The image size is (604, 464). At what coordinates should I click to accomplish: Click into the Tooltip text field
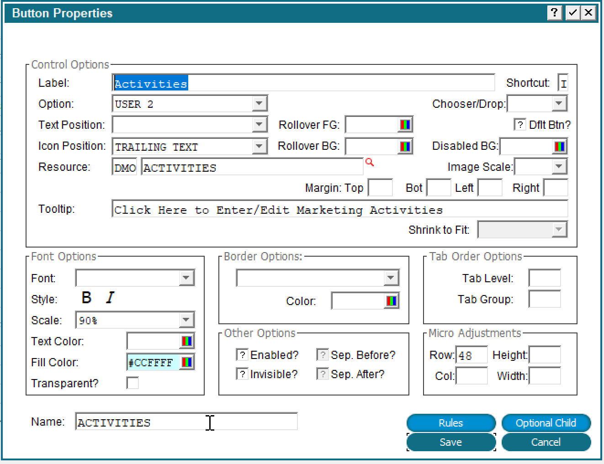point(339,210)
